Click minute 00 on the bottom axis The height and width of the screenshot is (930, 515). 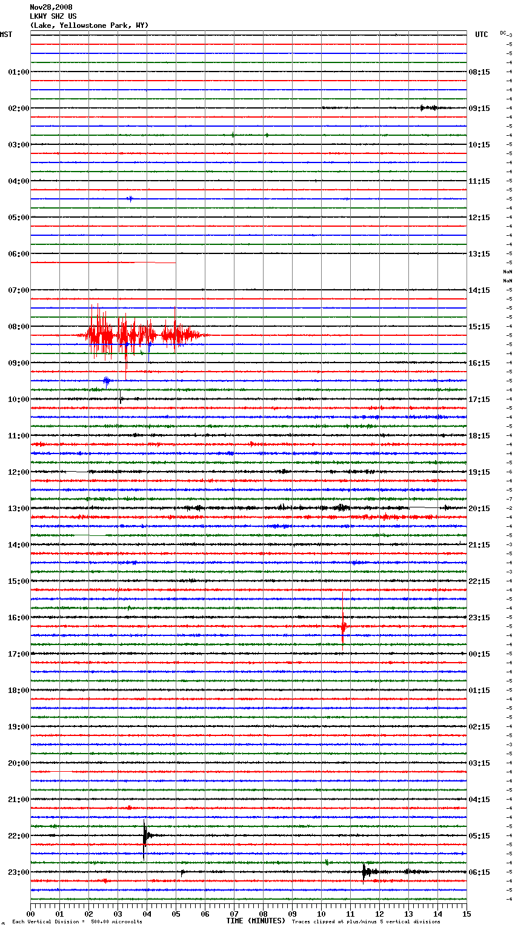(30, 914)
